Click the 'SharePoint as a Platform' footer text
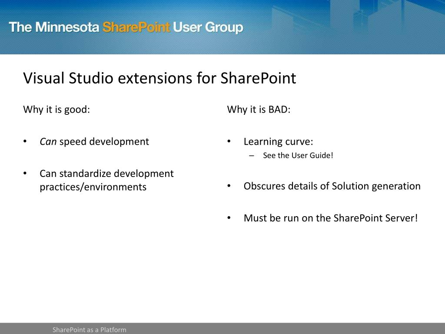Image resolution: width=445 pixels, height=334 pixels. 90,330
